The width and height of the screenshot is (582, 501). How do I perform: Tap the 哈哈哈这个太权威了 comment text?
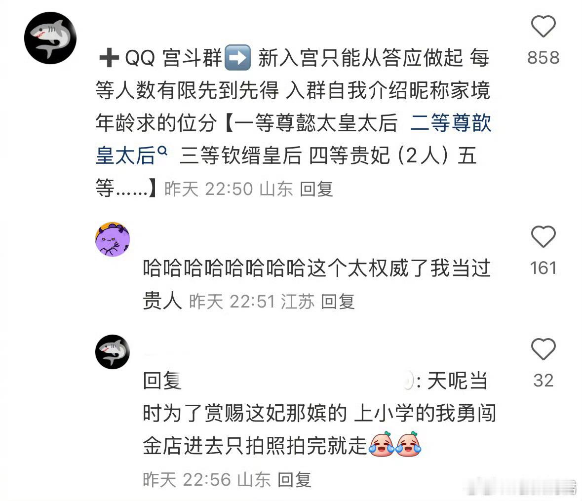316,284
